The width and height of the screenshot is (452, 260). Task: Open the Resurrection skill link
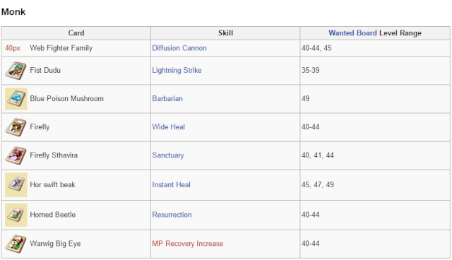pyautogui.click(x=172, y=215)
